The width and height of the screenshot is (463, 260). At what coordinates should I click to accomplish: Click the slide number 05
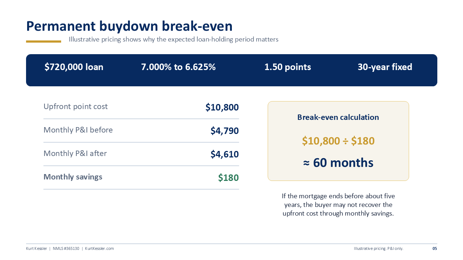pos(435,248)
